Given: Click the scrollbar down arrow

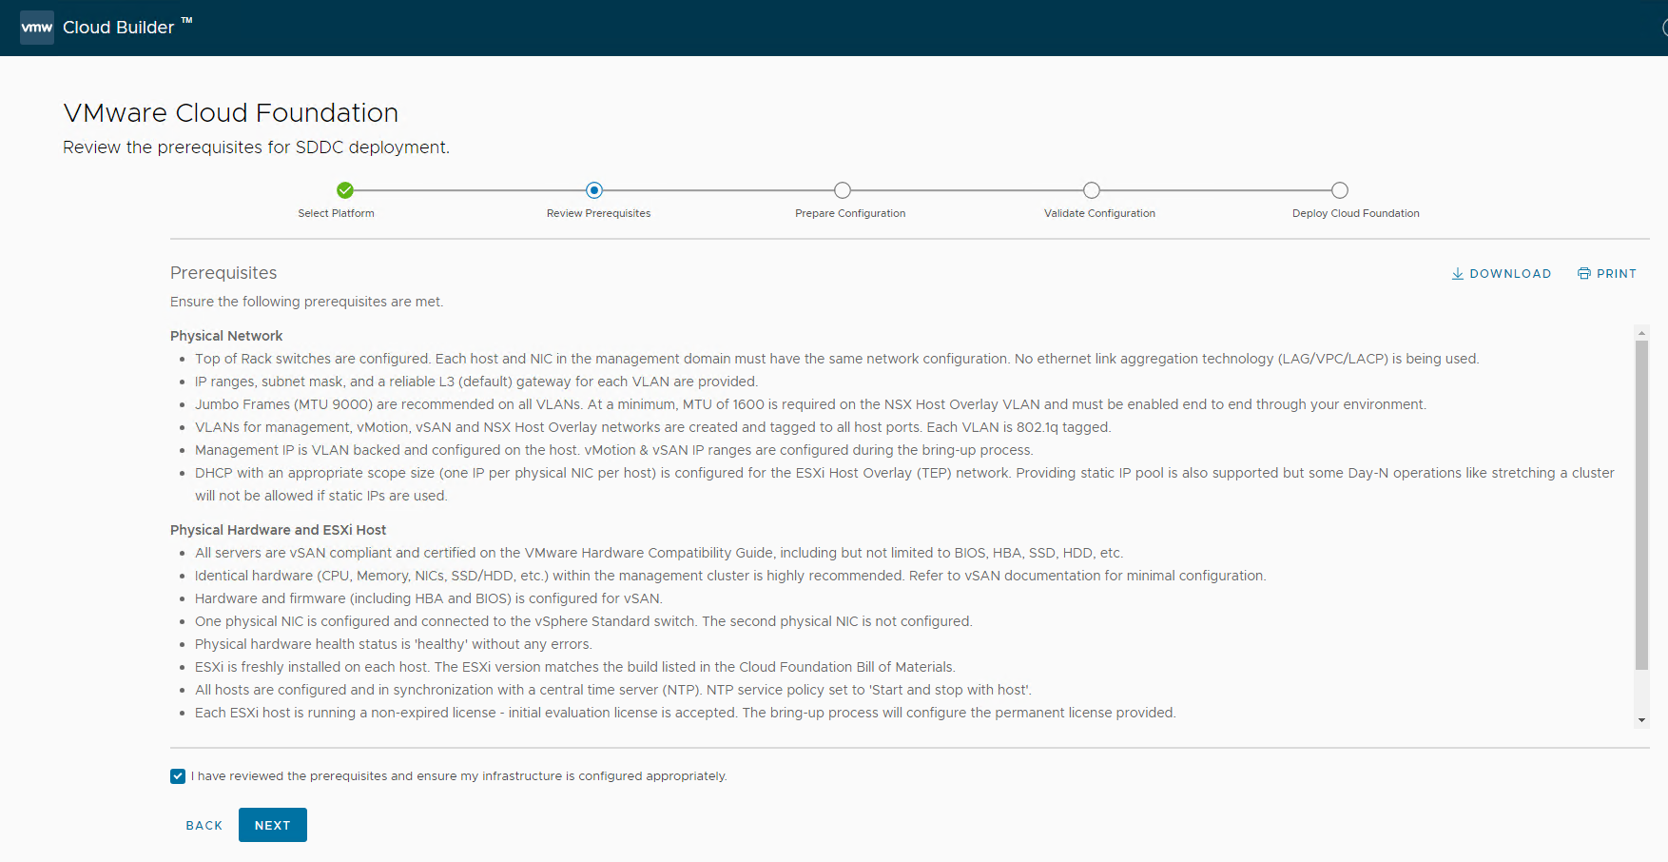Looking at the screenshot, I should pos(1641,720).
